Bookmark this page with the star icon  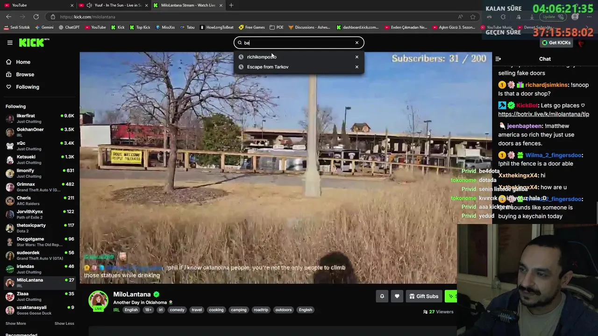coord(473,17)
